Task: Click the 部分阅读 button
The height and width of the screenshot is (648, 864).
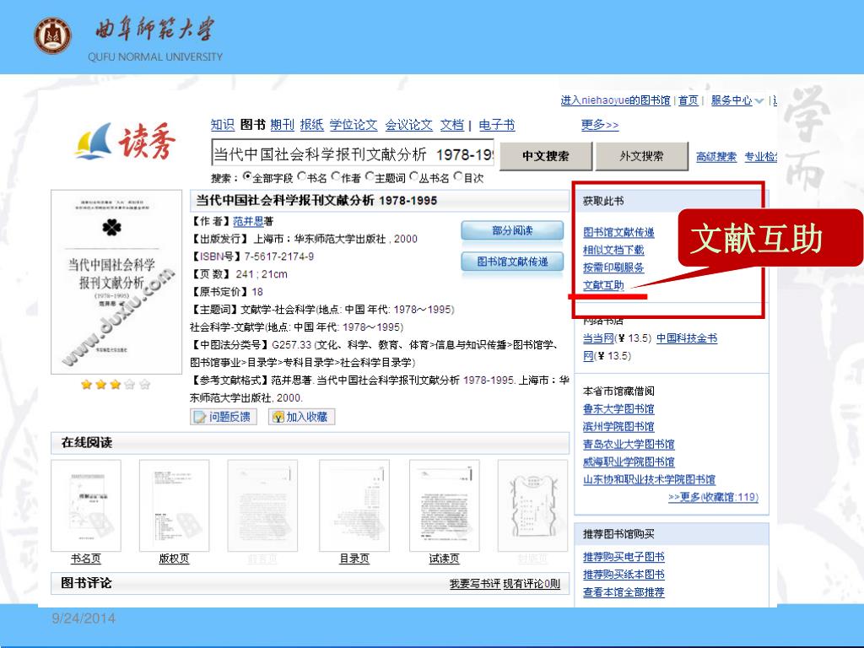Action: [512, 231]
